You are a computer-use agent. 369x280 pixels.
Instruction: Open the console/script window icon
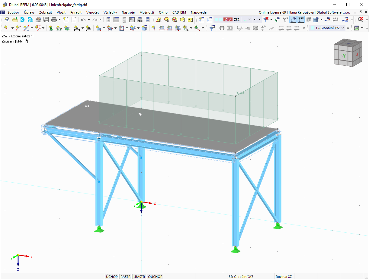pos(132,20)
